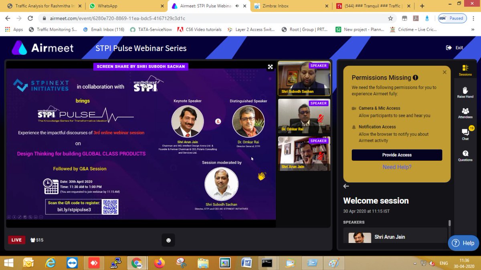Open AnyDesk from taskbar
Viewport: 481px width, 270px height.
94,263
